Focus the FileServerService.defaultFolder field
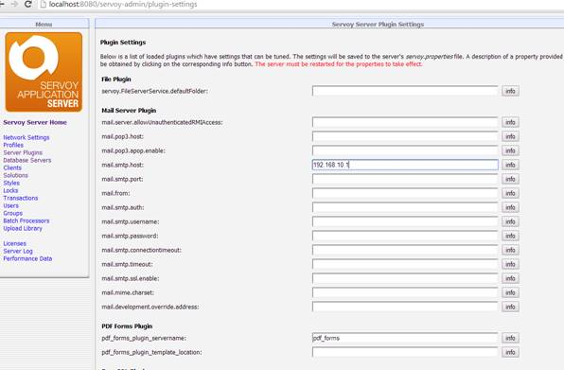 coord(405,91)
